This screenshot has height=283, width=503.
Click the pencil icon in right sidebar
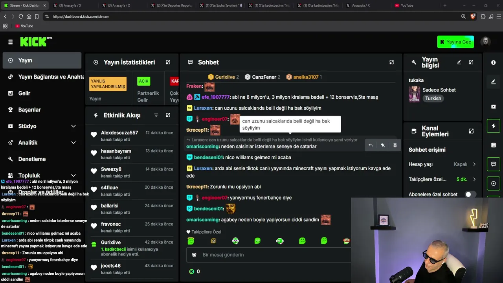(x=494, y=82)
